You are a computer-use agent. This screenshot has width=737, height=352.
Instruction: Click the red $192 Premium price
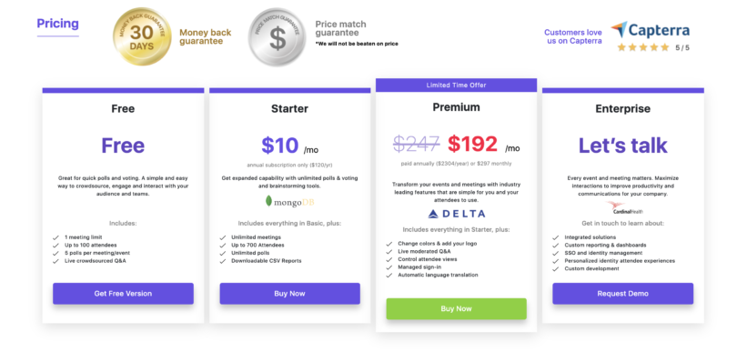pyautogui.click(x=472, y=144)
